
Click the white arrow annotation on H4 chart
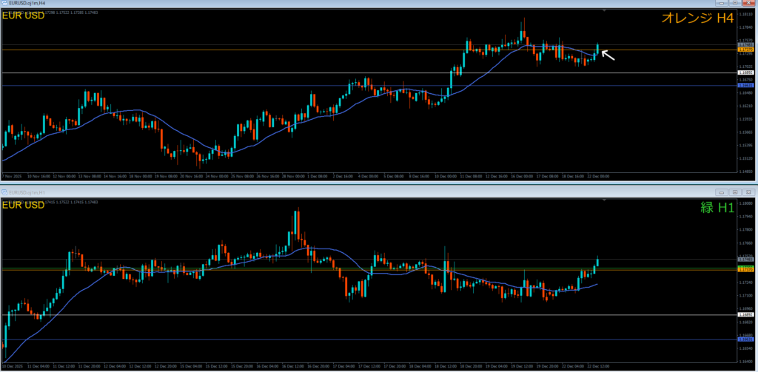coord(608,54)
